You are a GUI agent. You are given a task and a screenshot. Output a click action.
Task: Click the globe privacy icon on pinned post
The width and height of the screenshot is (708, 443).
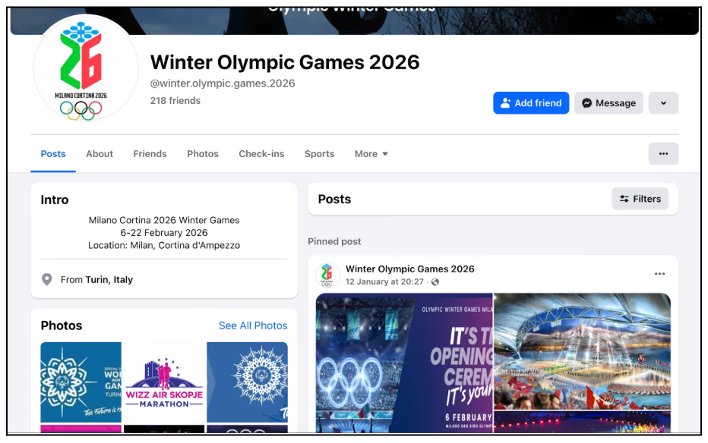[x=435, y=282]
